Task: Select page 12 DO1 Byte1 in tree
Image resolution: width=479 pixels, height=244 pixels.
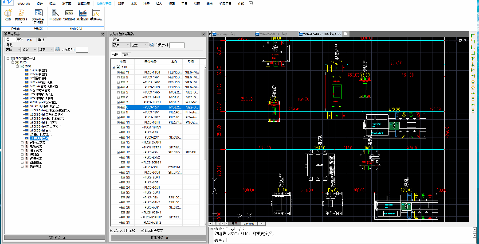Action: [x=47, y=114]
